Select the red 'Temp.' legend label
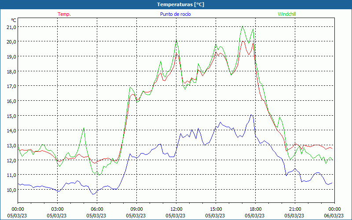Image resolution: width=352 pixels, height=220 pixels. coord(64,14)
